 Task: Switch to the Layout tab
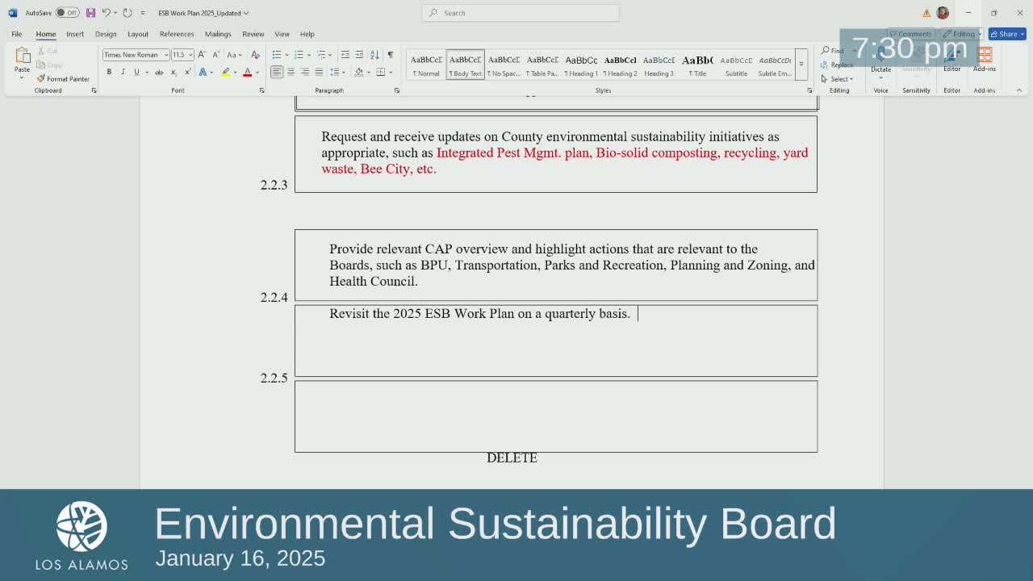(x=138, y=34)
